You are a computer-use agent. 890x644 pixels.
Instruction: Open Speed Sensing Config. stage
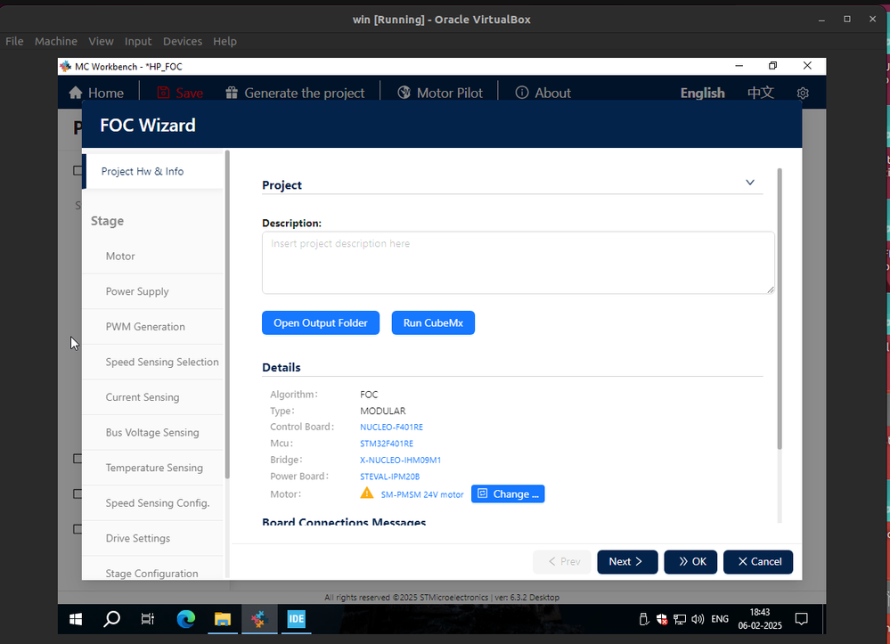pos(153,502)
